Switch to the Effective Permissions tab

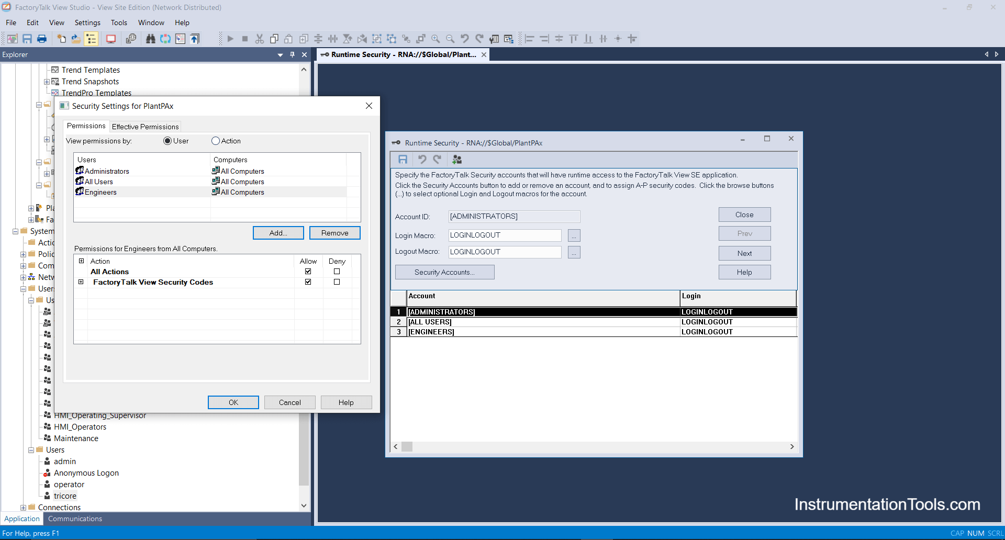coord(145,127)
